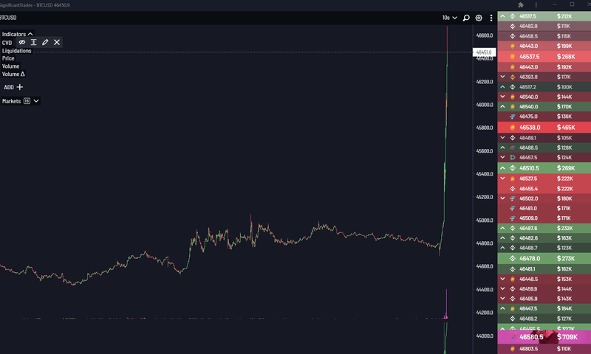Collapse the Indicators list chevron
The height and width of the screenshot is (354, 591).
[30, 34]
